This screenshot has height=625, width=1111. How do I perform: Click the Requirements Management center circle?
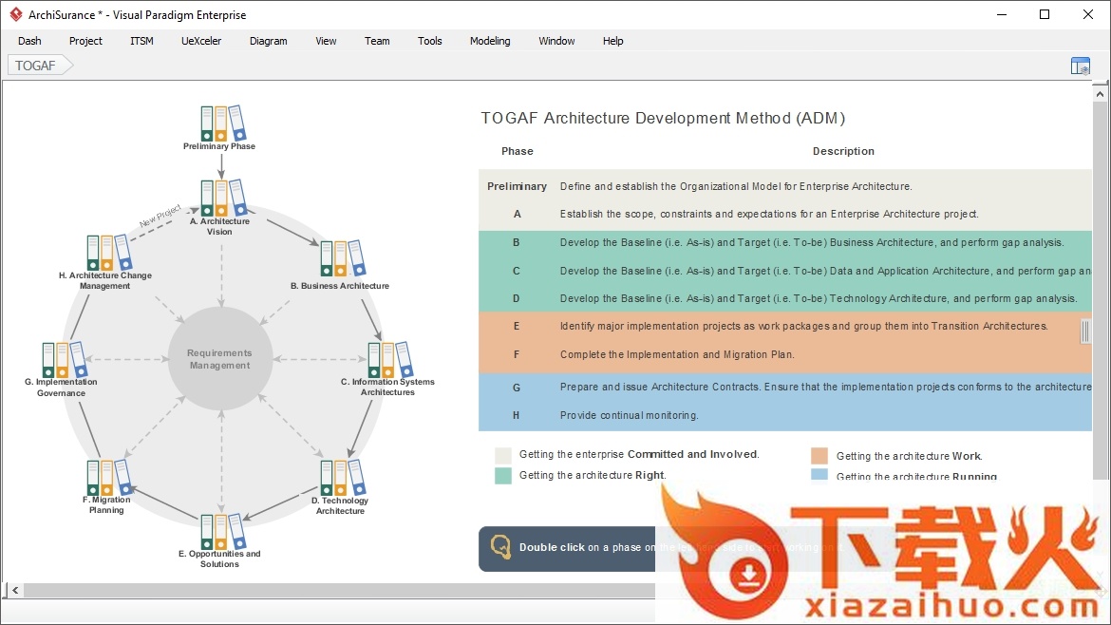point(220,358)
